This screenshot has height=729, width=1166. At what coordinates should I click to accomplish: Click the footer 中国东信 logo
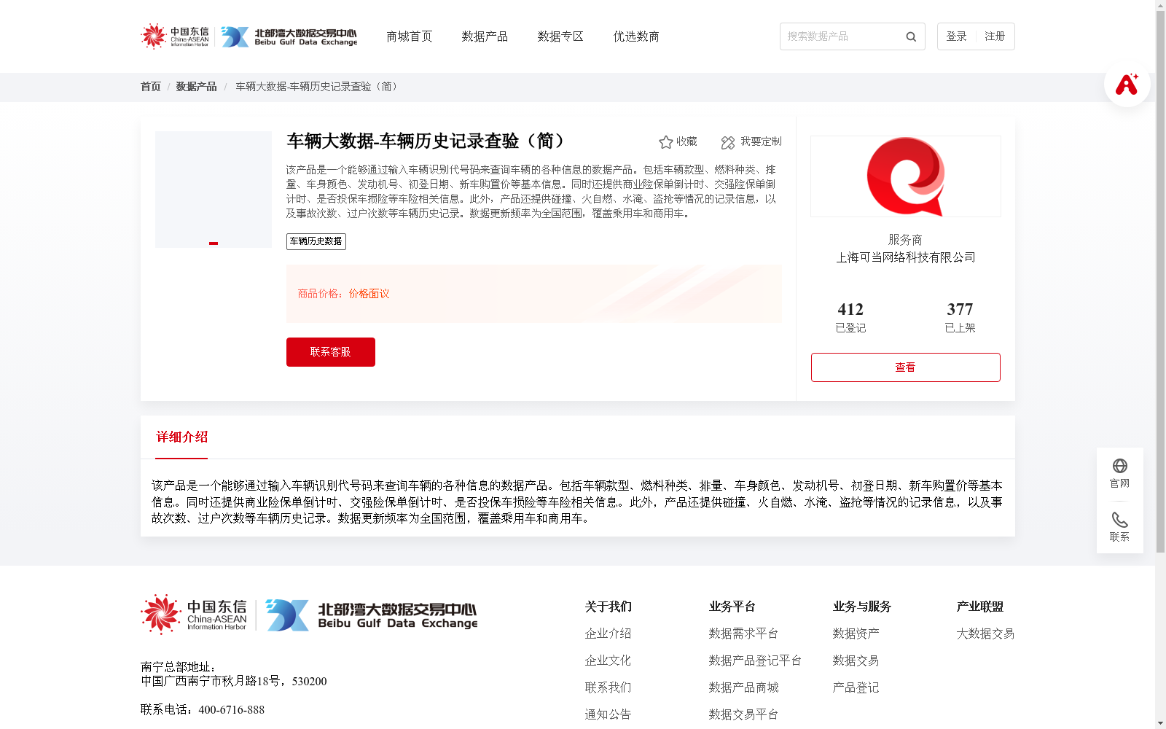[x=194, y=615]
